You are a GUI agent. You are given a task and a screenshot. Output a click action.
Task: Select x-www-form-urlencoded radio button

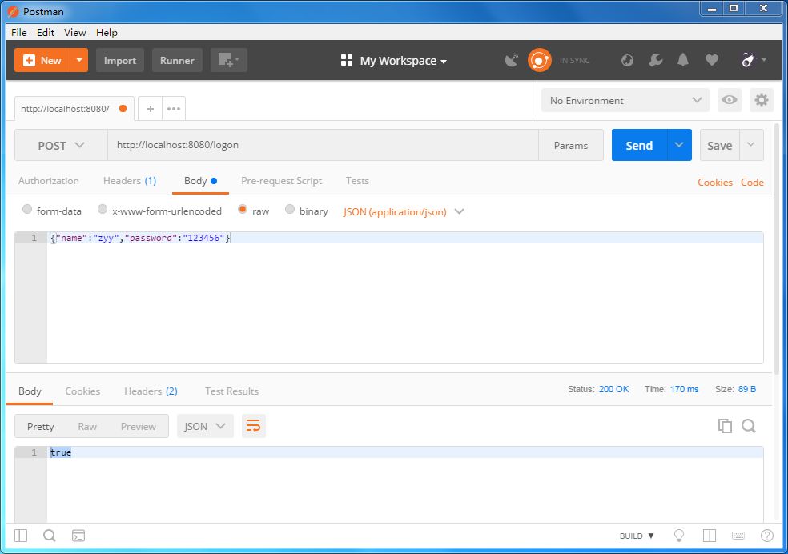(103, 209)
